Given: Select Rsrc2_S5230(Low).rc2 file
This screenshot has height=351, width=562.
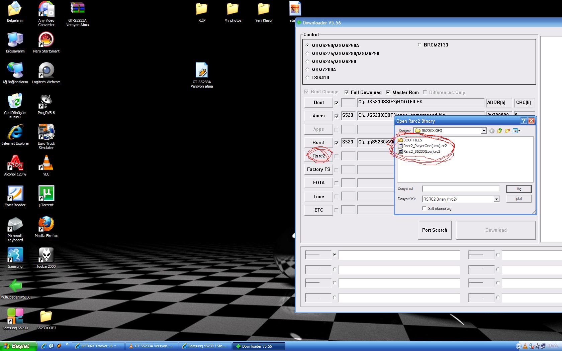Looking at the screenshot, I should pyautogui.click(x=419, y=151).
